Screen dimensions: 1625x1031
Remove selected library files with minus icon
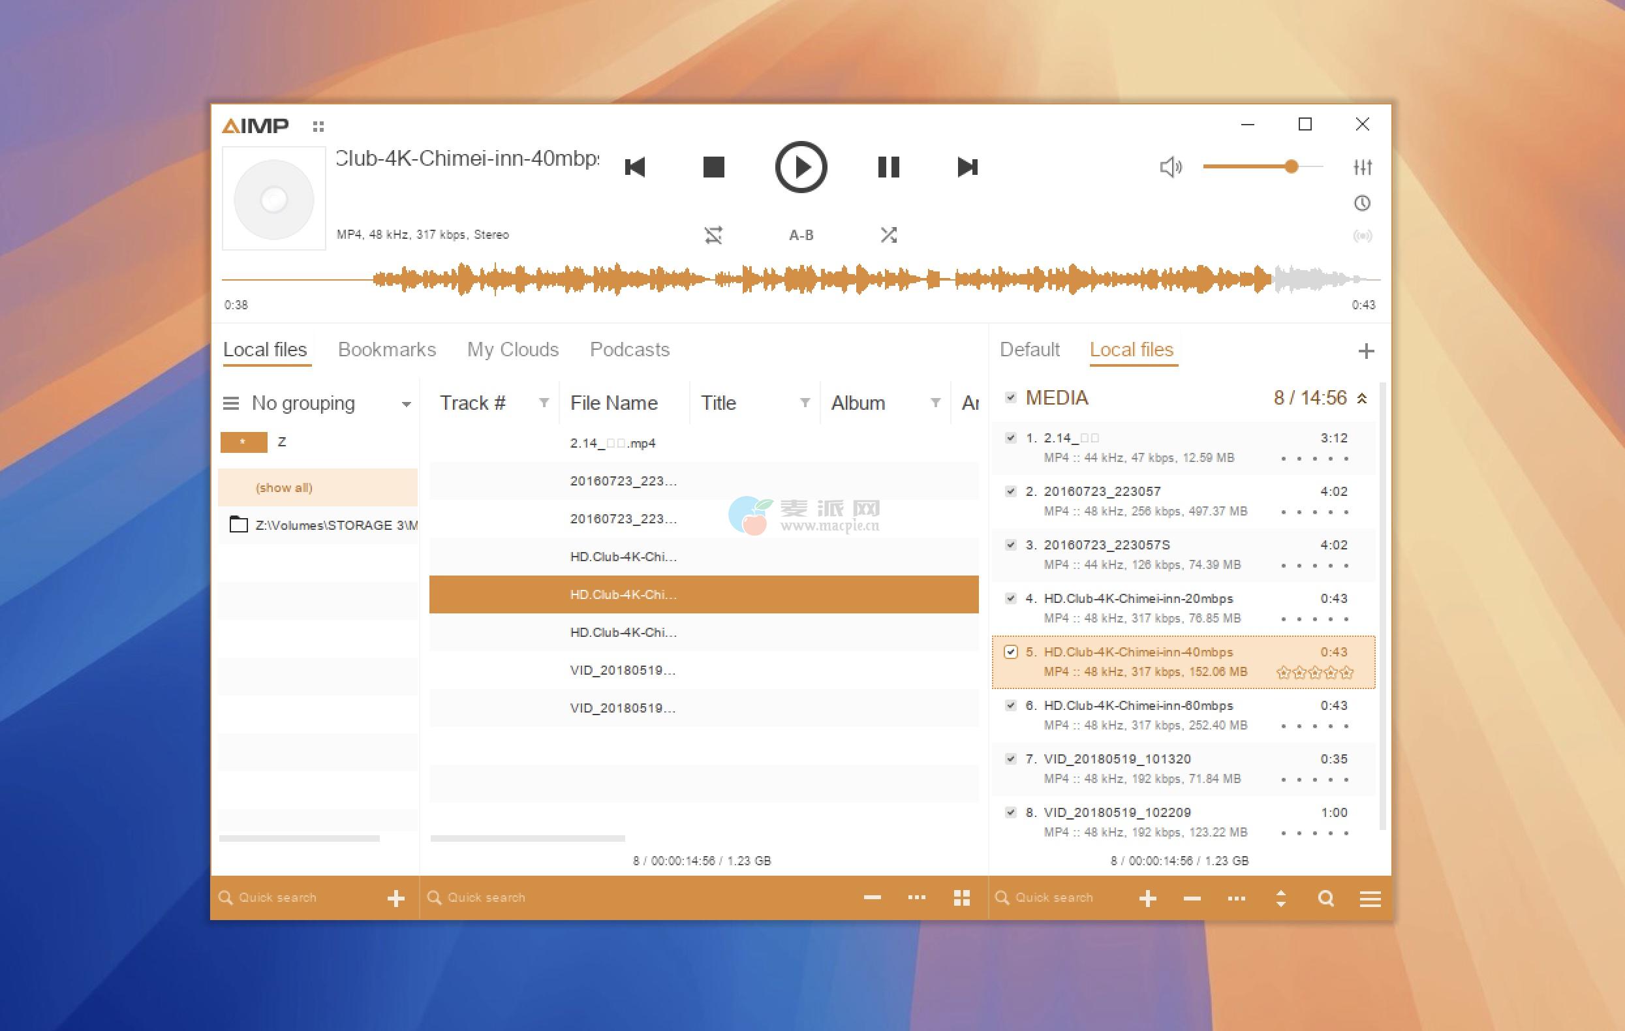click(x=872, y=897)
